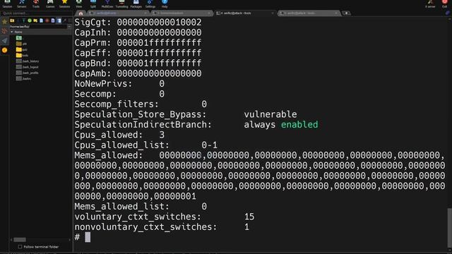Switch to the last session tab
Screen dimensions: 452x254
pos(309,13)
